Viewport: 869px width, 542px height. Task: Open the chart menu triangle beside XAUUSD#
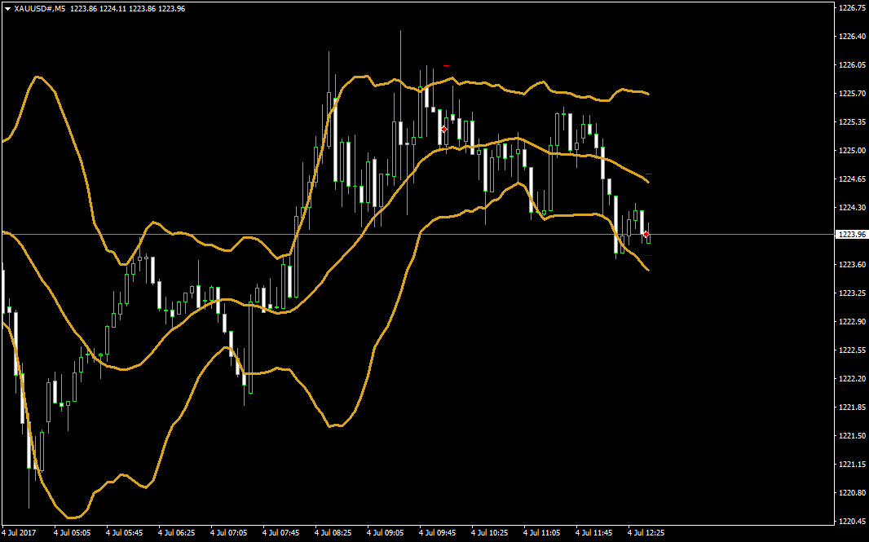(7, 8)
